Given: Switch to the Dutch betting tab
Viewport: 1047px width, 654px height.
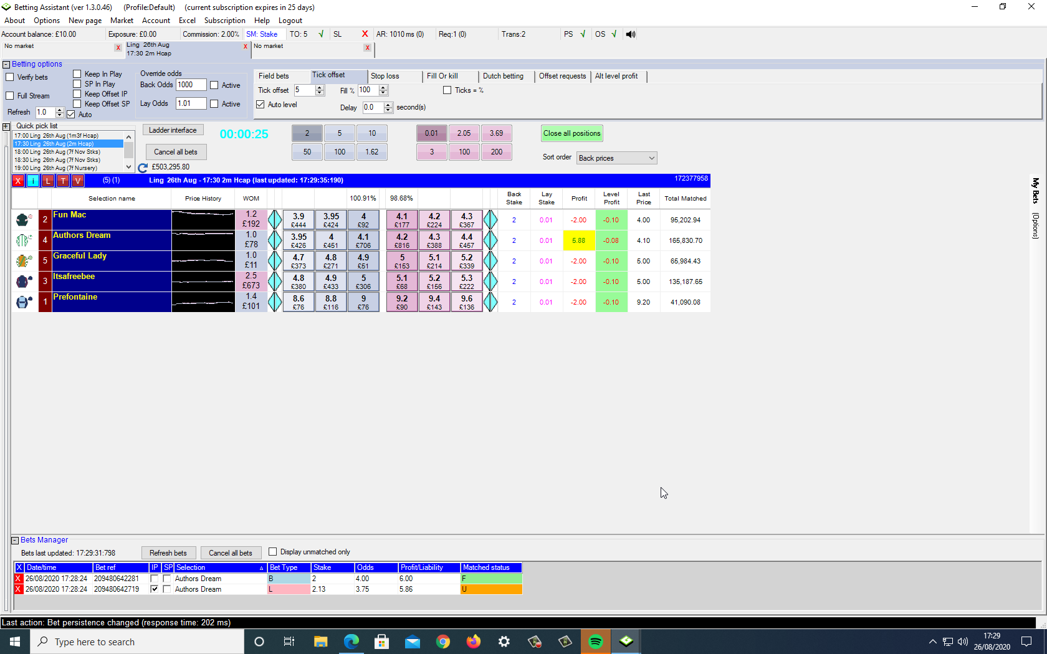Looking at the screenshot, I should (503, 76).
